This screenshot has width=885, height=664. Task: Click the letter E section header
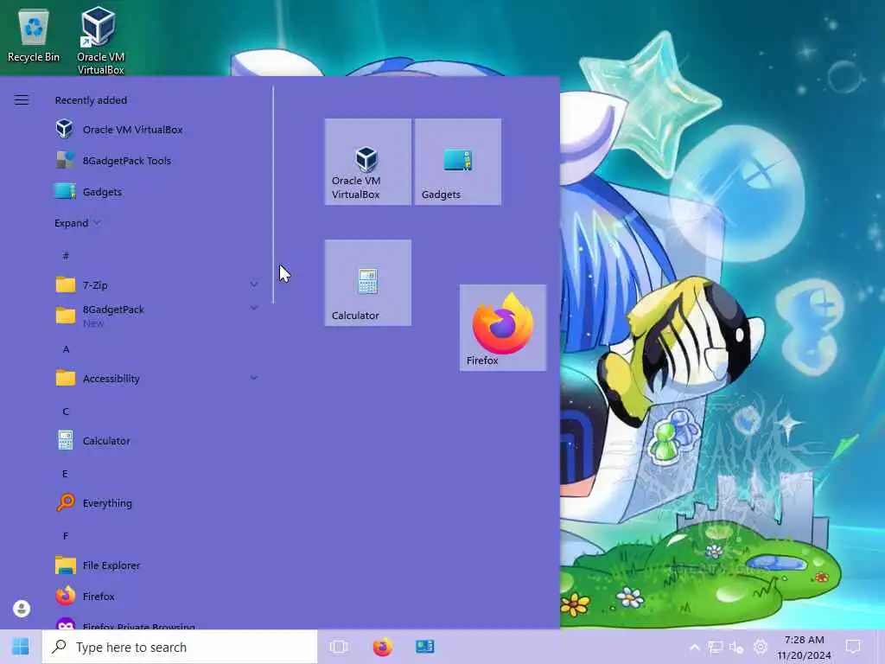(x=66, y=474)
